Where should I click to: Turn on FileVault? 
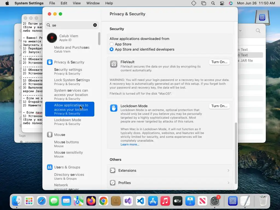tap(219, 62)
